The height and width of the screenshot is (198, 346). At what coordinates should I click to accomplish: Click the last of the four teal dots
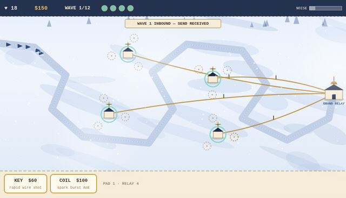pos(130,9)
